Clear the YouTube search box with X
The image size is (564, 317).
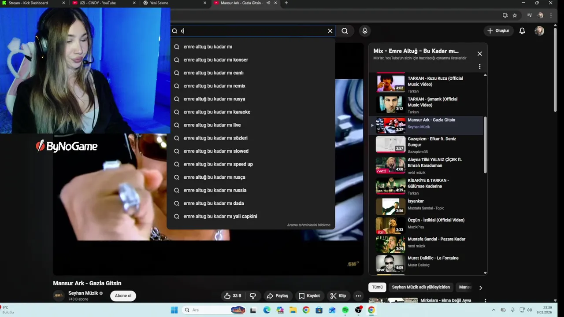click(330, 31)
